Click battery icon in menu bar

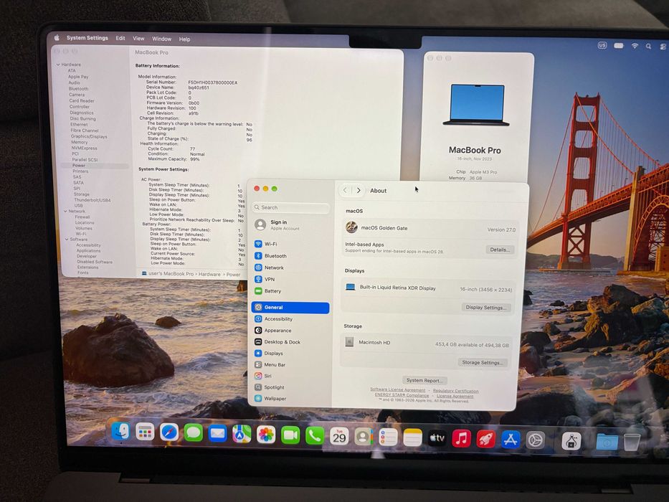[619, 45]
